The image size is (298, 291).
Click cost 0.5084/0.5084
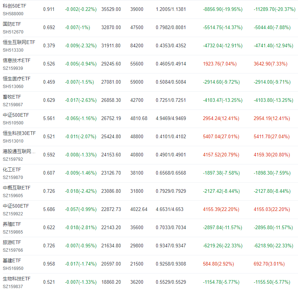[x=171, y=82]
